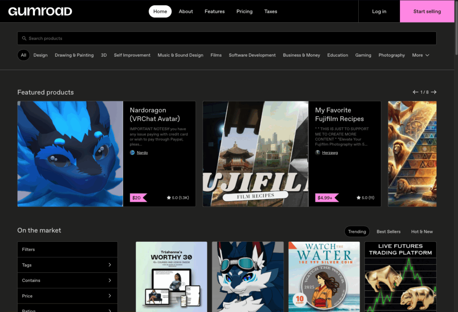This screenshot has width=458, height=312.
Task: Open the Nardo creator link
Action: pos(142,152)
